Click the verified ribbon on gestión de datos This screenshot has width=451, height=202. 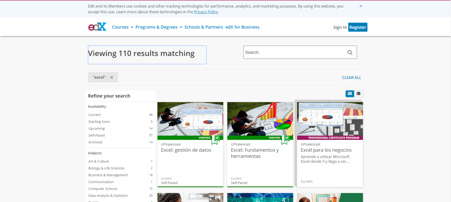coord(215,140)
